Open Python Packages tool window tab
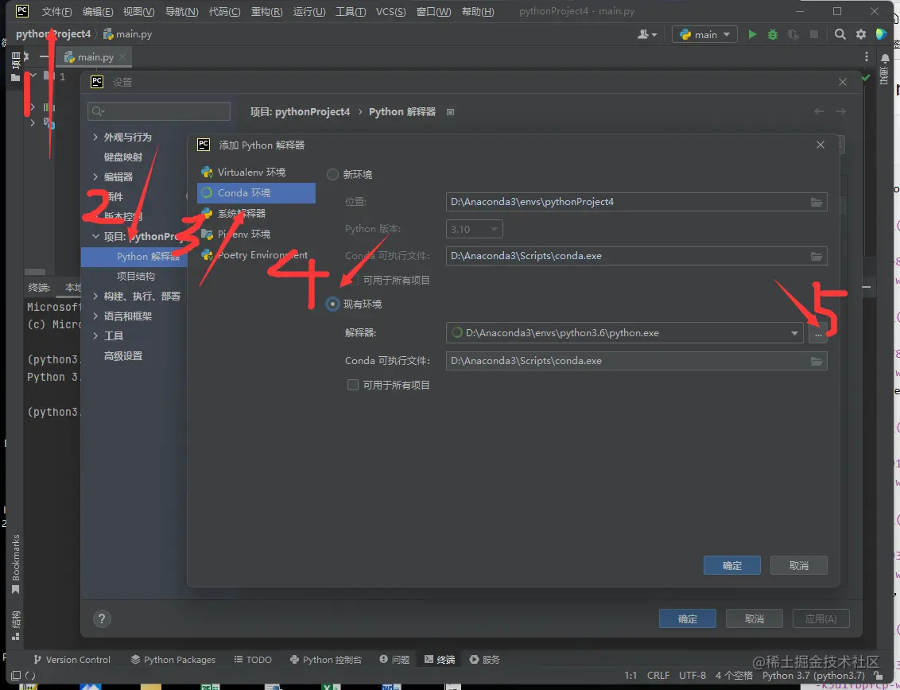This screenshot has height=690, width=900. 173,660
